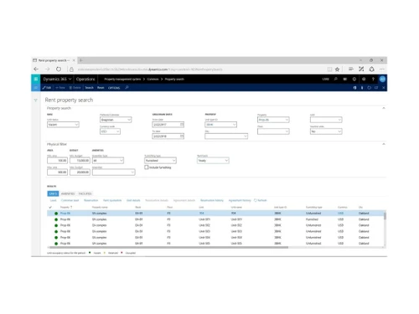Click the browser Forward arrow
419x314 pixels.
tap(47, 69)
